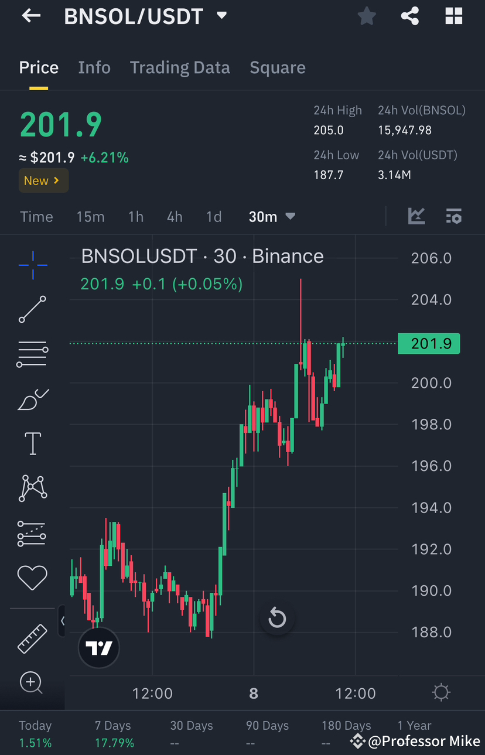Open the measure ruler tool
This screenshot has width=485, height=755.
(x=32, y=638)
